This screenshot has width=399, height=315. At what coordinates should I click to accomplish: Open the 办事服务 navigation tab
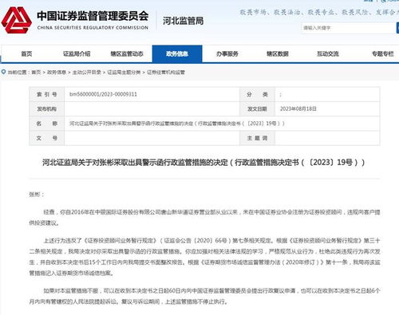[x=227, y=54]
